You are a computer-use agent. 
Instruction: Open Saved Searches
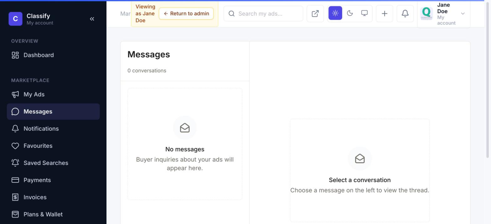(x=53, y=163)
